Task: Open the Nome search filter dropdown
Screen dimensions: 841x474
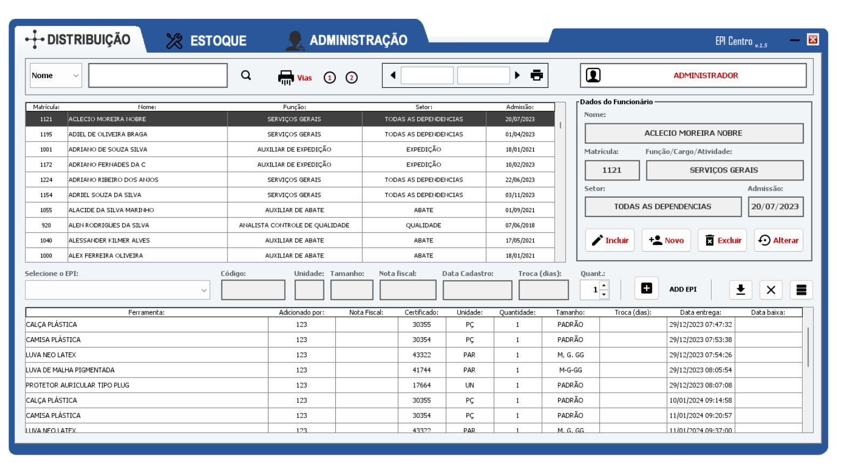Action: pyautogui.click(x=56, y=75)
